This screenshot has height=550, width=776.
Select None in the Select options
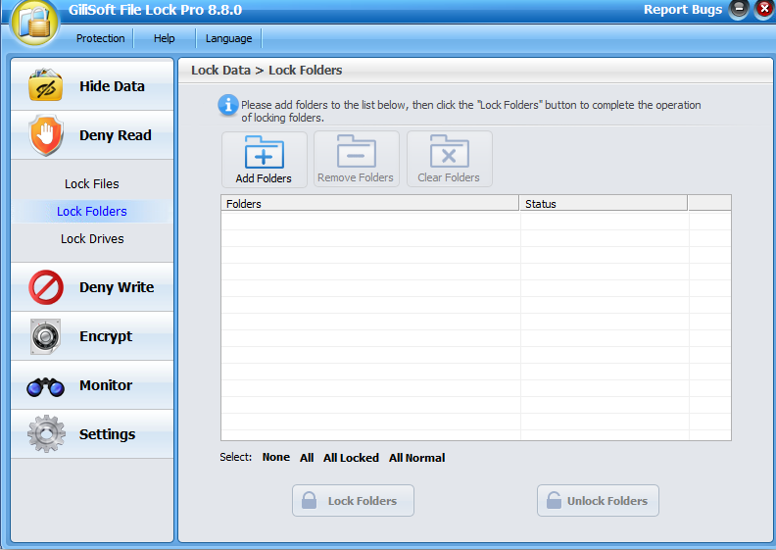[276, 458]
